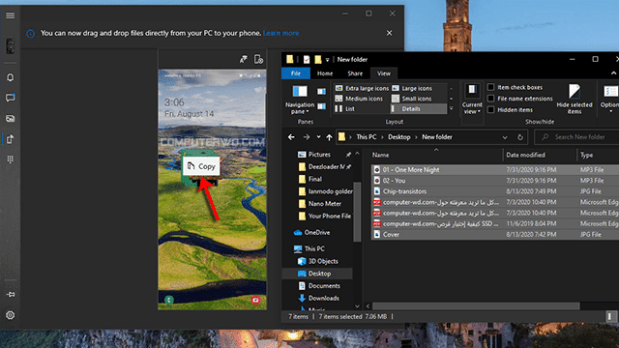Go back in File Explorer
The width and height of the screenshot is (619, 348).
pos(291,137)
